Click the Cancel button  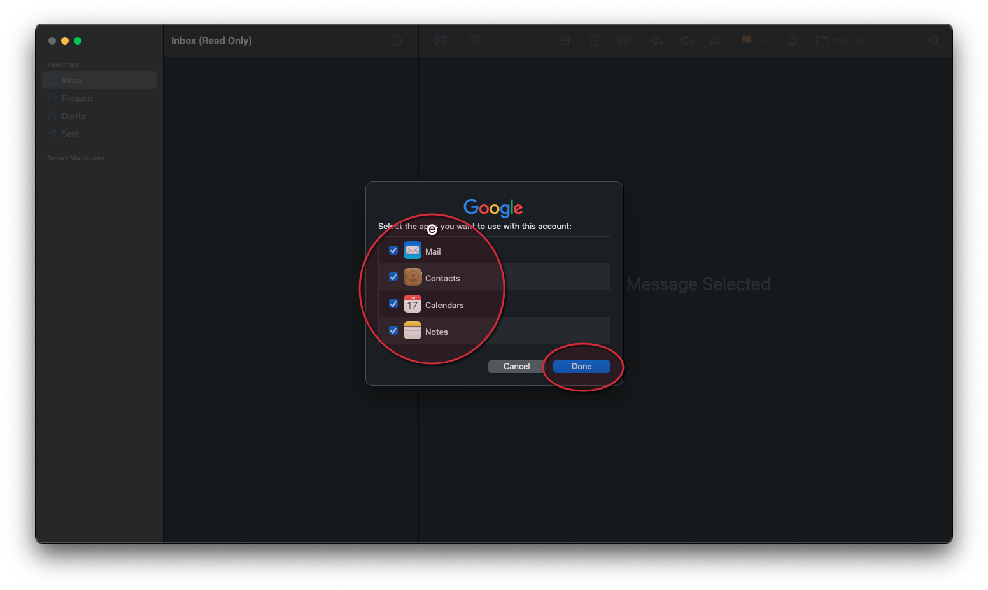click(516, 367)
